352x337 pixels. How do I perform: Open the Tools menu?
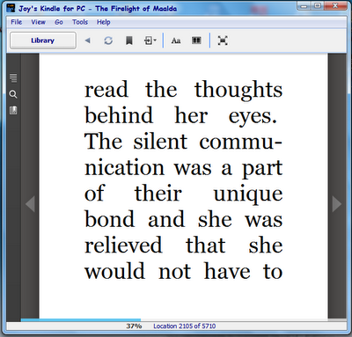click(80, 22)
